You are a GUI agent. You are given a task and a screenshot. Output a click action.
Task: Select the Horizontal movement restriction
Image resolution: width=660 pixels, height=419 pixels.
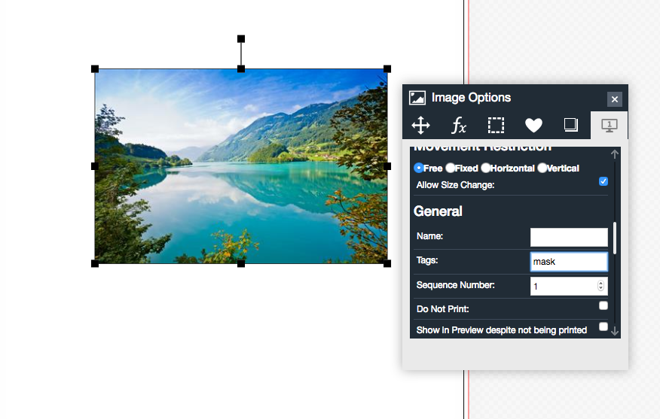[486, 168]
